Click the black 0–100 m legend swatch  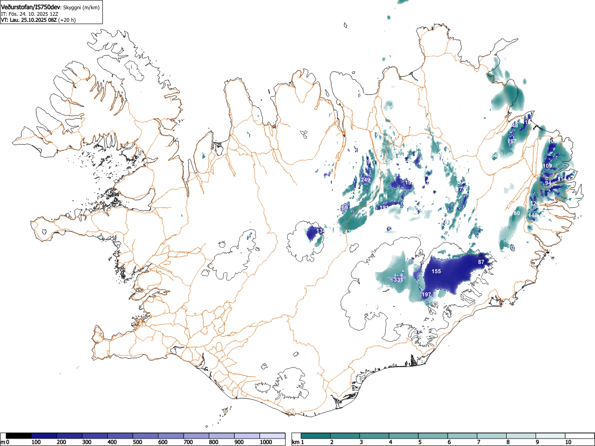pyautogui.click(x=19, y=436)
